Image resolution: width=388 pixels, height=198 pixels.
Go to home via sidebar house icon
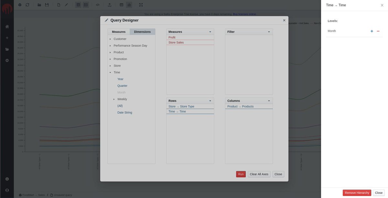(7, 26)
